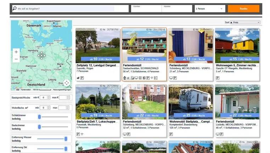Open the white camper van photo
Screen dimensions: 270x153
click(191, 102)
